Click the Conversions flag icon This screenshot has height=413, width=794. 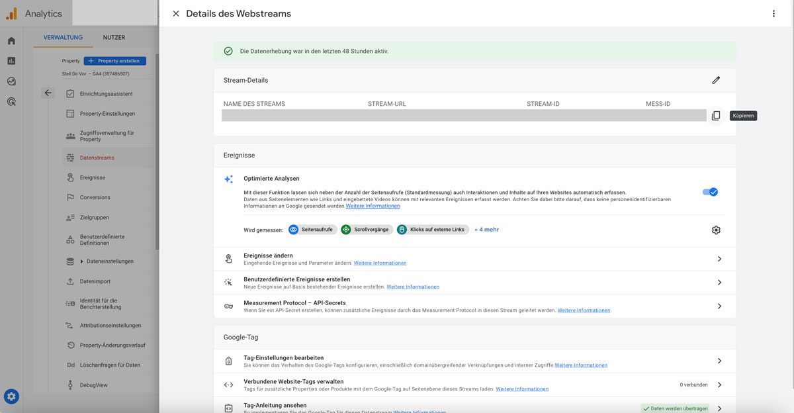click(x=70, y=197)
